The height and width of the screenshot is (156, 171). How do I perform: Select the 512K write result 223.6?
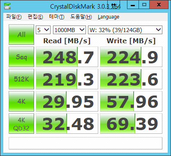coord(131,79)
